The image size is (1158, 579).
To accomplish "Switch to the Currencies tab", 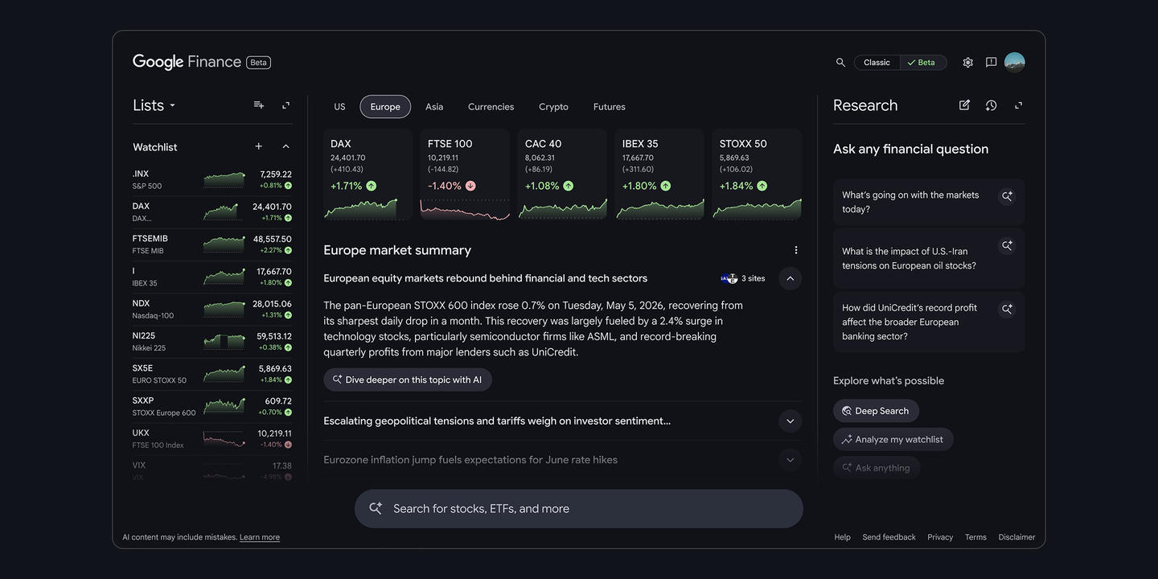I will coord(491,106).
